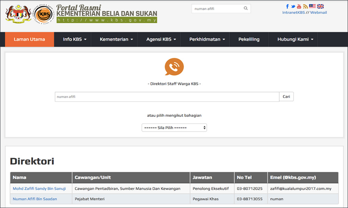Focus the staff directory search field

pos(167,97)
